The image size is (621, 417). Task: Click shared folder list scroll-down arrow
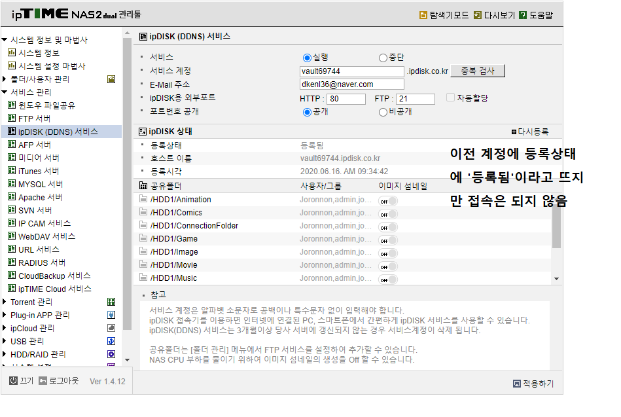[556, 279]
